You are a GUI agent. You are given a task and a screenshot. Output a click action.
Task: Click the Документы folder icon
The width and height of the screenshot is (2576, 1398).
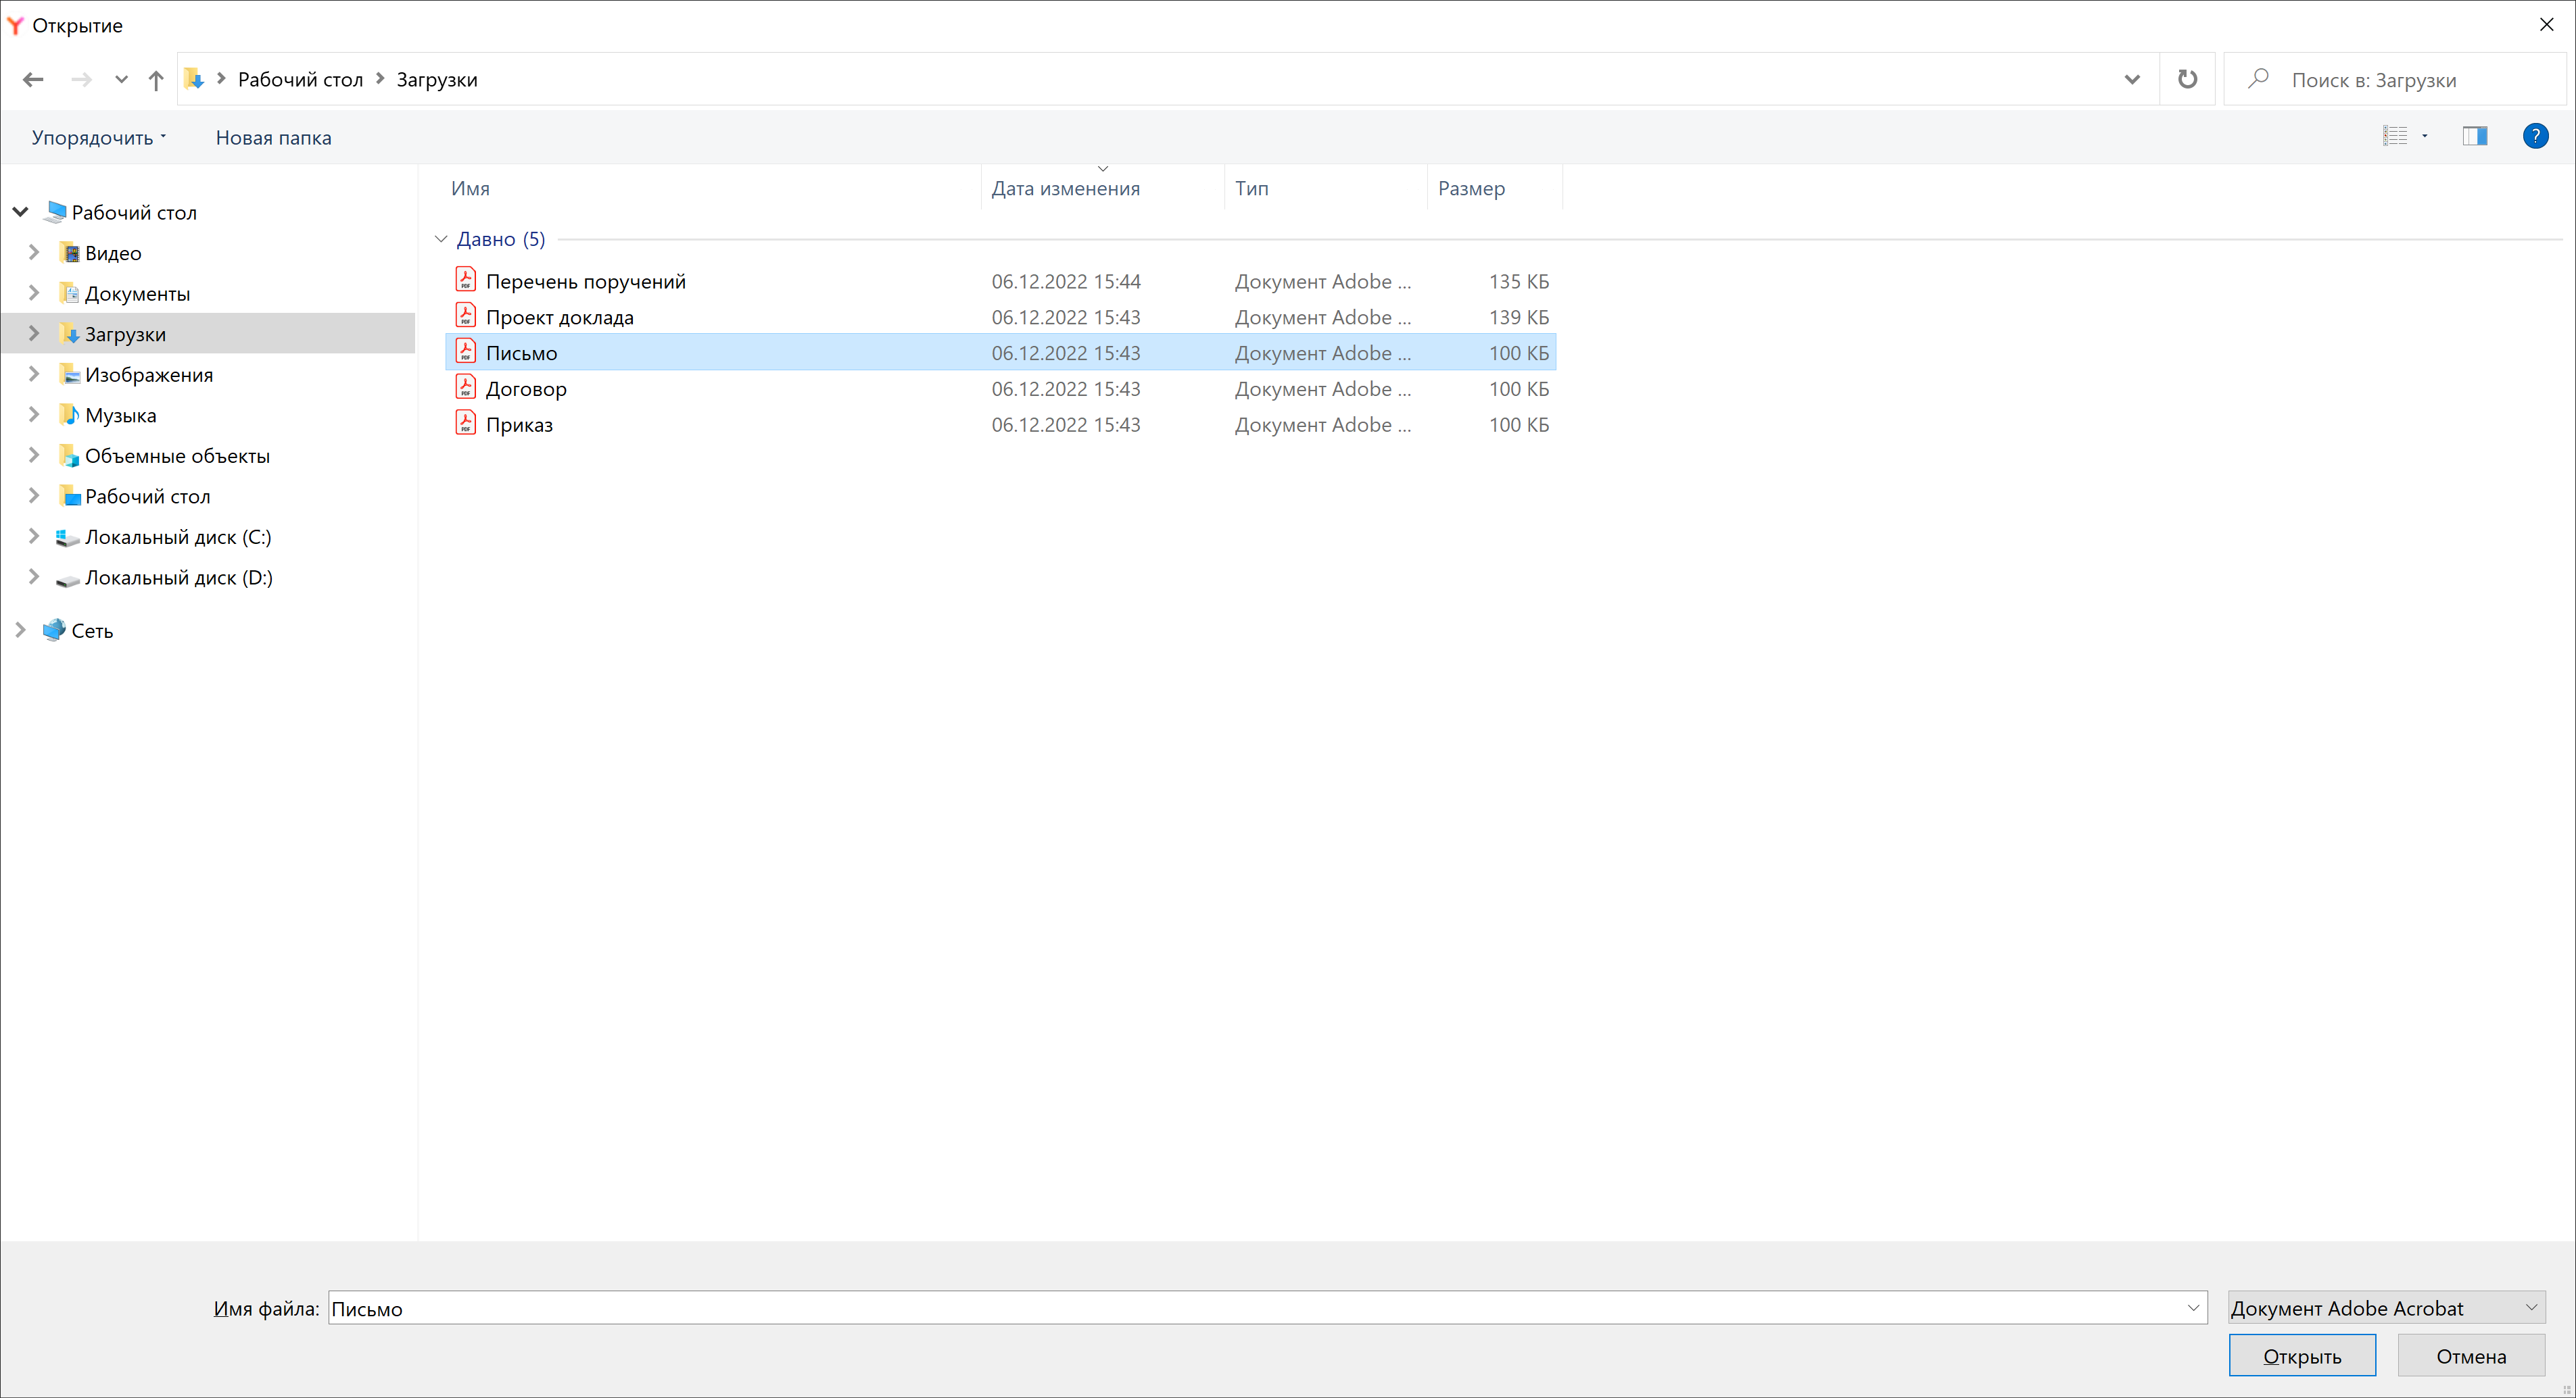(x=69, y=293)
